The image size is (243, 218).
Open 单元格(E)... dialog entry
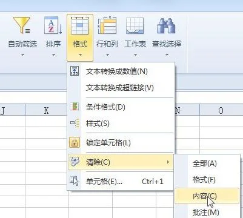point(121,182)
